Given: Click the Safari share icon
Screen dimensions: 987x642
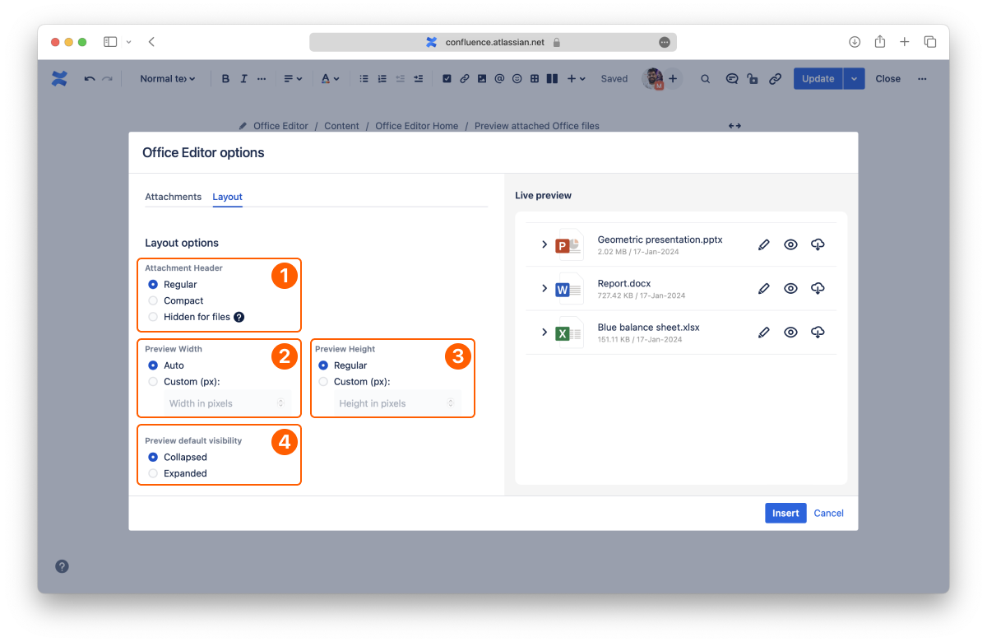Looking at the screenshot, I should (879, 42).
